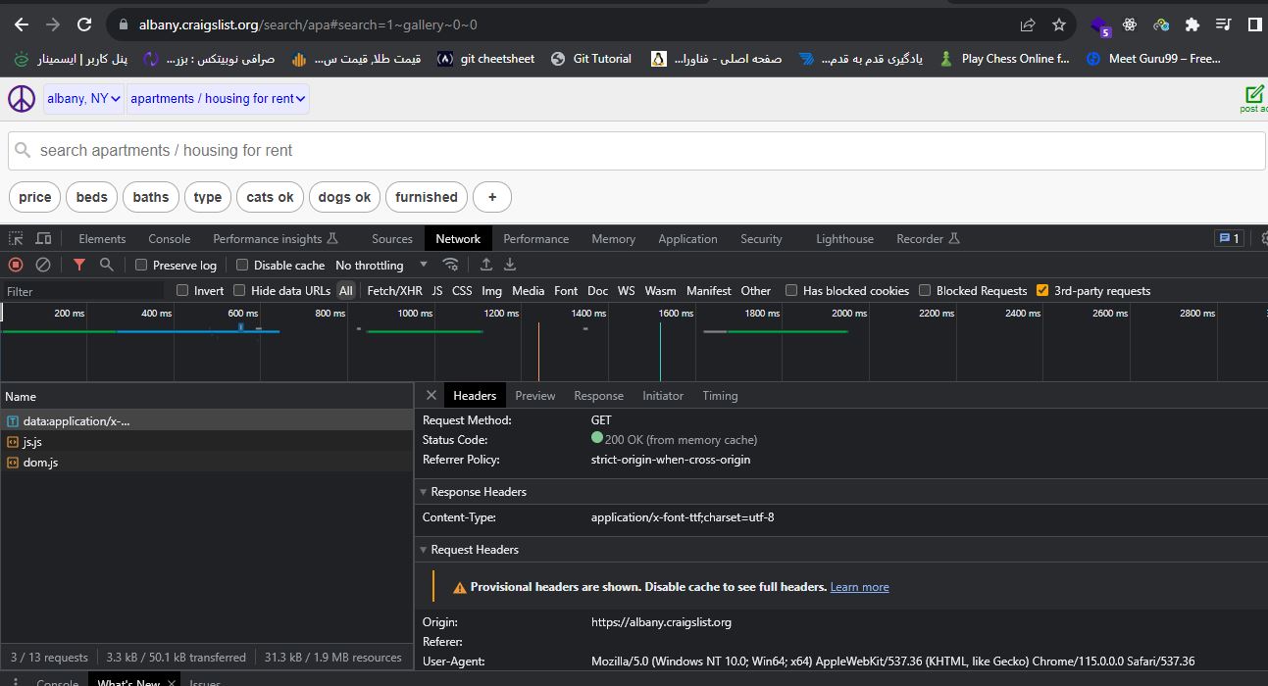Click the craigslist search input field

(637, 151)
